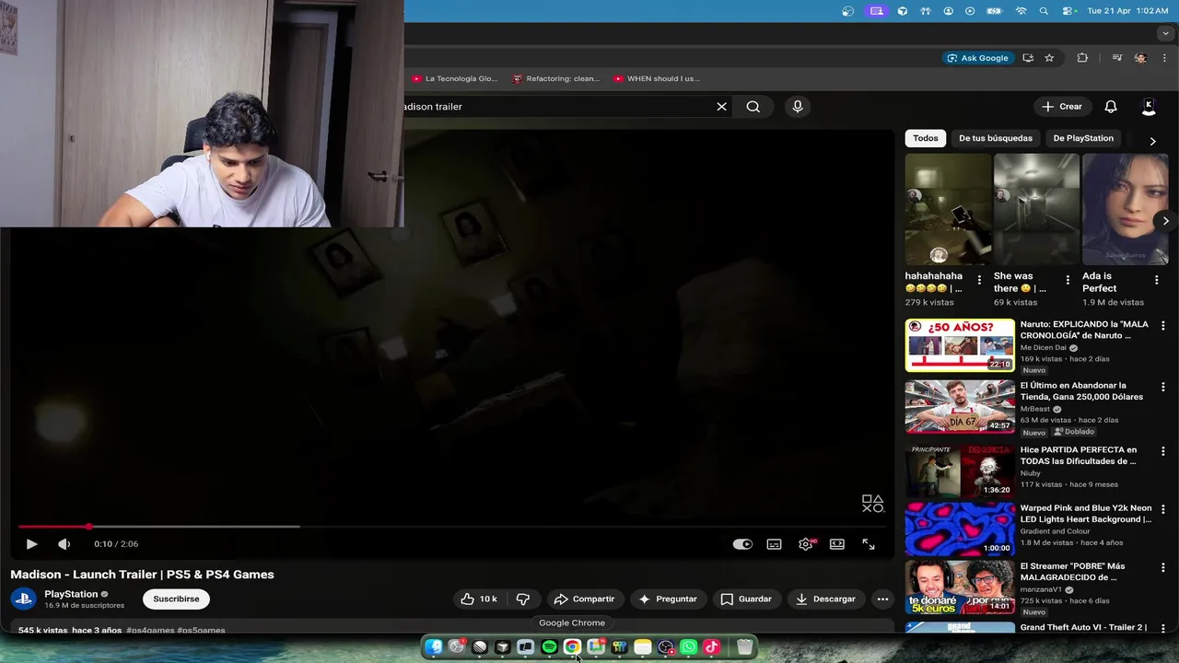This screenshot has height=663, width=1179.
Task: Open the 'La Tecnología Glo...' bookmark
Action: click(x=455, y=79)
